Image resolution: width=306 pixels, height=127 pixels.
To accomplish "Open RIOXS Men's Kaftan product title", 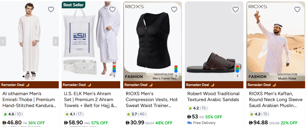I will (x=275, y=100).
